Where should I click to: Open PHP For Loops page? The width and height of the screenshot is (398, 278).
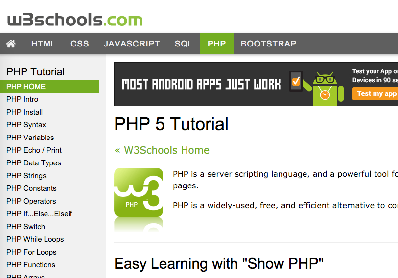click(x=31, y=252)
